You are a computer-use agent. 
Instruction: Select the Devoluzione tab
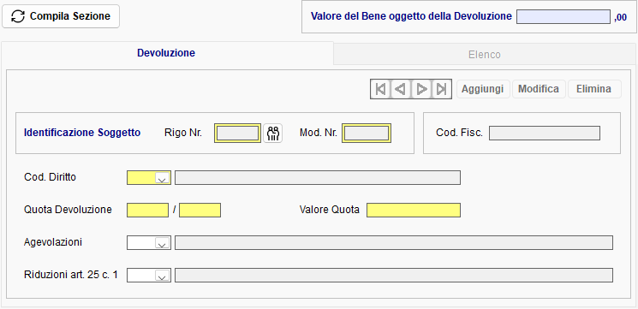tap(166, 53)
